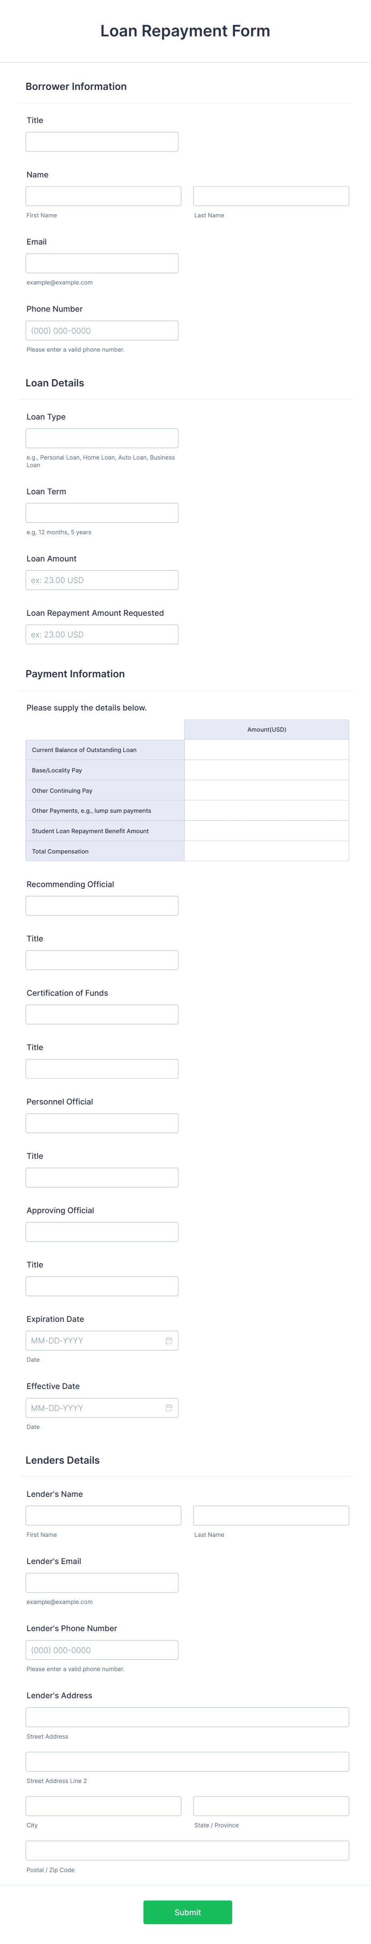
Task: Click the borrower Title input field
Action: click(x=101, y=141)
